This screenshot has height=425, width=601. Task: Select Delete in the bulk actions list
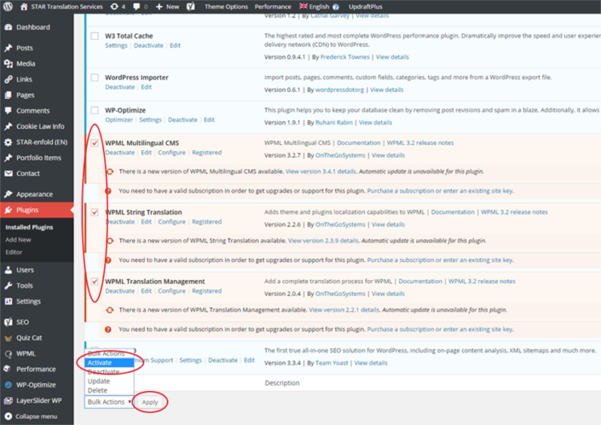(97, 390)
